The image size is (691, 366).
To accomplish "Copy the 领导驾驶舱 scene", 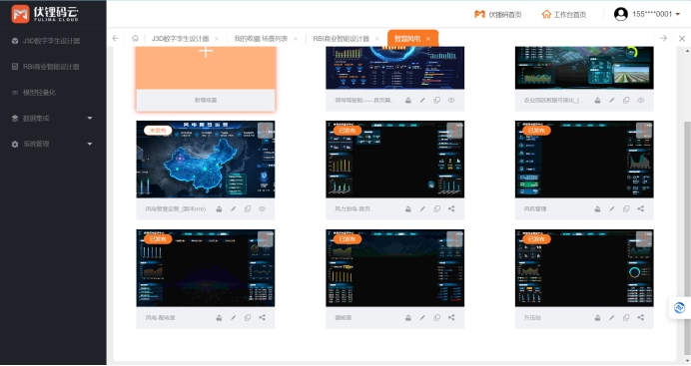I will (x=436, y=101).
